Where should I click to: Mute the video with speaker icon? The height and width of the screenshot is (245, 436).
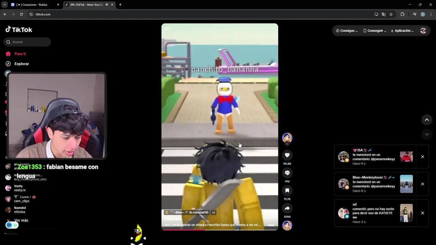(x=167, y=29)
